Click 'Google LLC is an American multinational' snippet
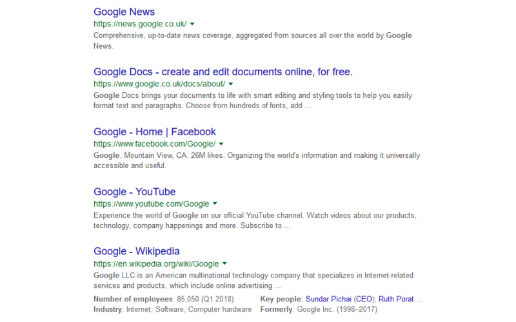This screenshot has height=322, width=516. click(253, 280)
